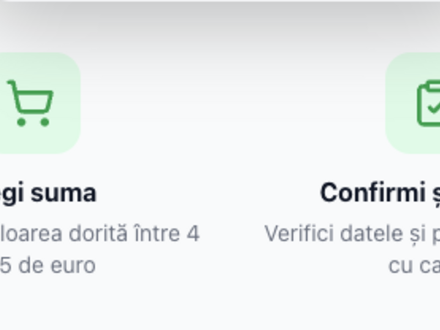Click the word "euro" in the left description
This screenshot has height=330, width=440.
pos(73,266)
